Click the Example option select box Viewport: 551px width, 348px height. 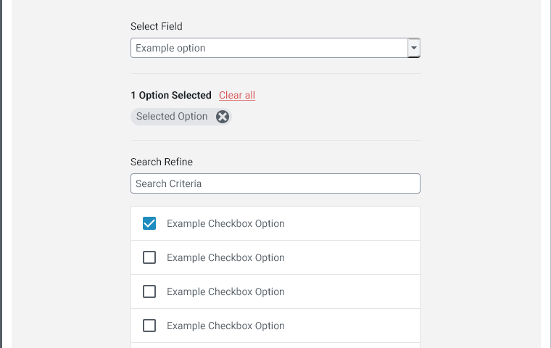(275, 48)
